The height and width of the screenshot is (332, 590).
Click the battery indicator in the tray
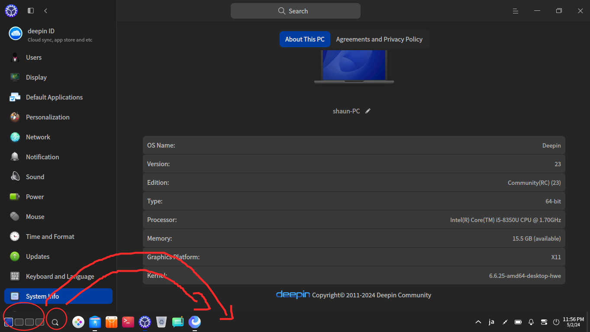[x=518, y=322]
